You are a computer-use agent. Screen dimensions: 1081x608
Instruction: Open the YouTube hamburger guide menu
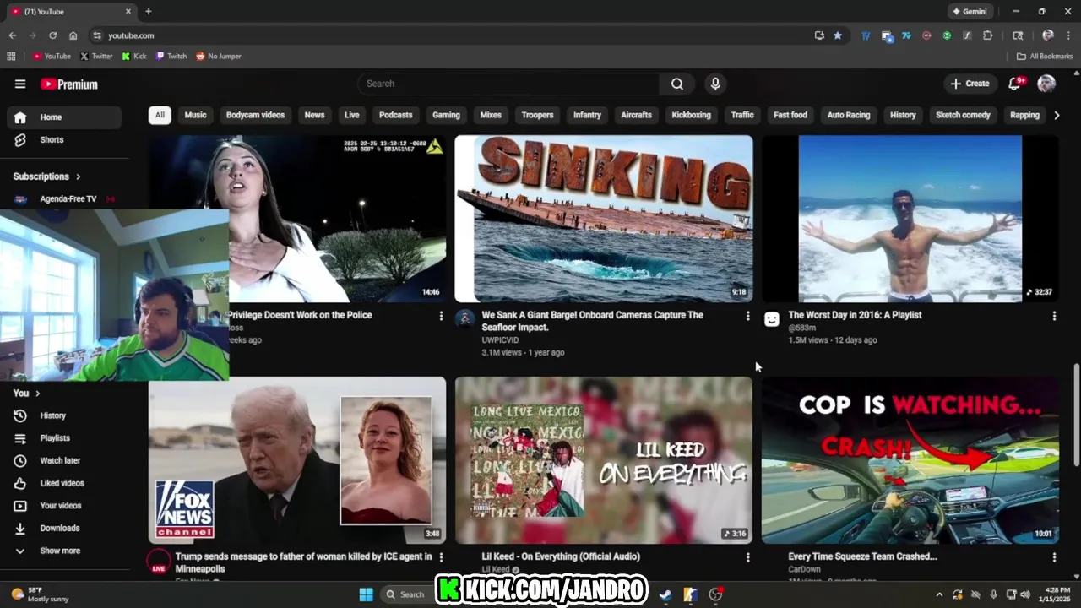[20, 84]
